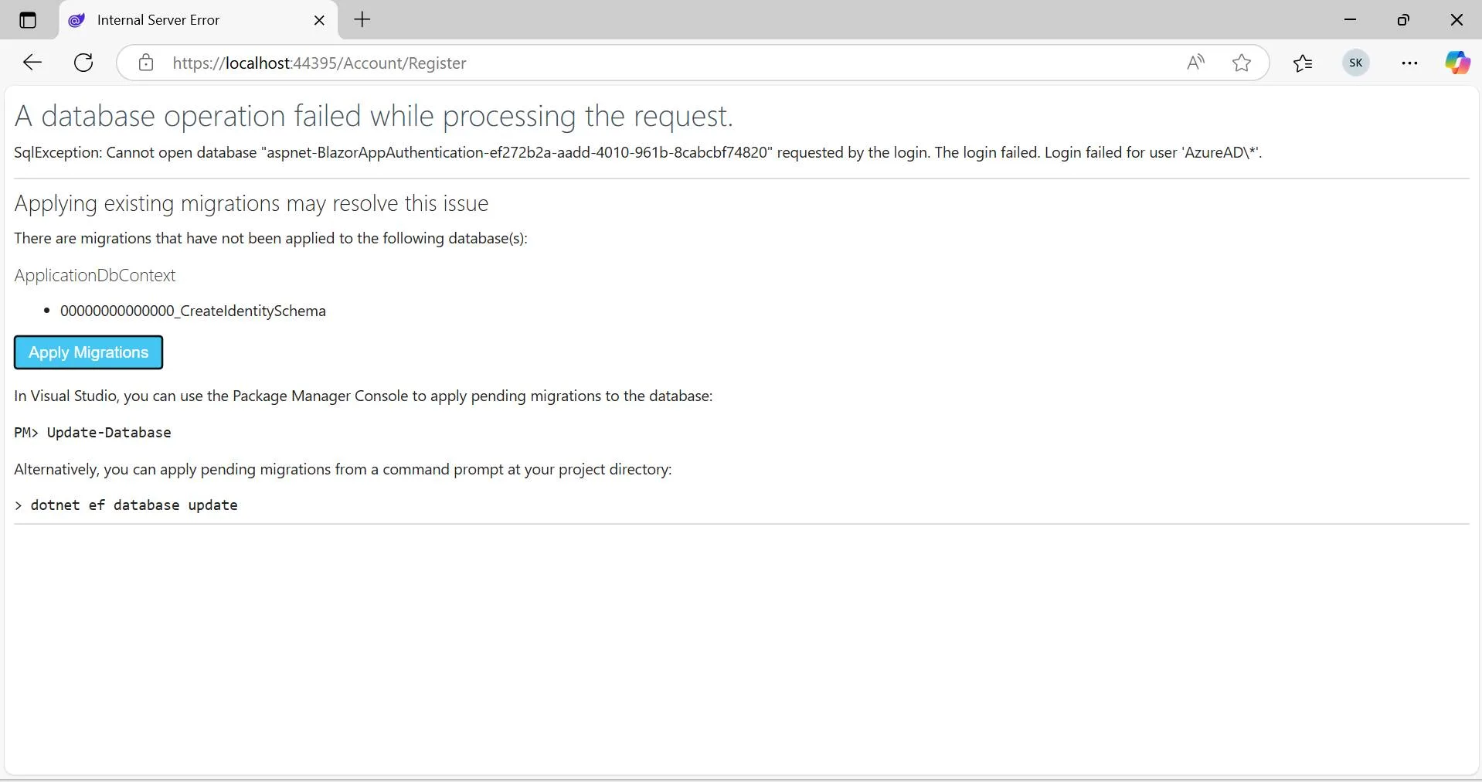The image size is (1482, 782).
Task: Open the Favorites list icon
Action: click(x=1303, y=63)
